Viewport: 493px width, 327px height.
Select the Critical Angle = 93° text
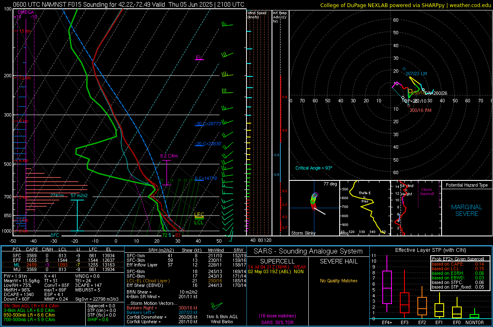[313, 168]
